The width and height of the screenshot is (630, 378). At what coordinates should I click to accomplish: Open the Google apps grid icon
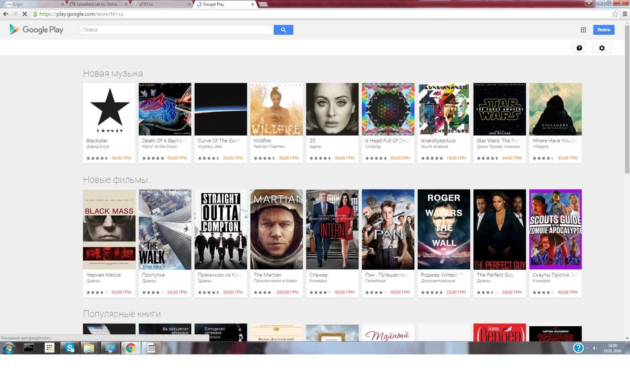[583, 30]
